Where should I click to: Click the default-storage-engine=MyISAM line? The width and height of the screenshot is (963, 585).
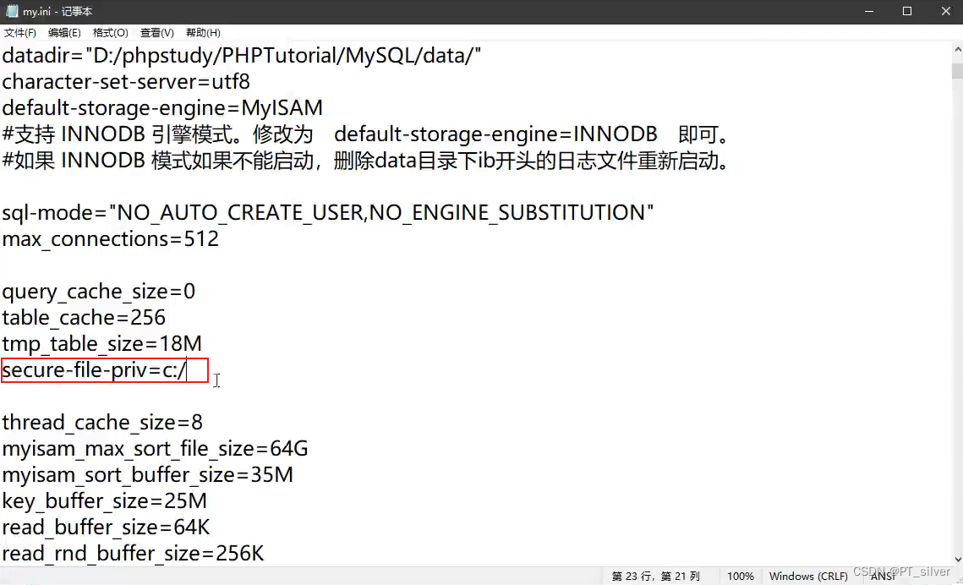162,108
